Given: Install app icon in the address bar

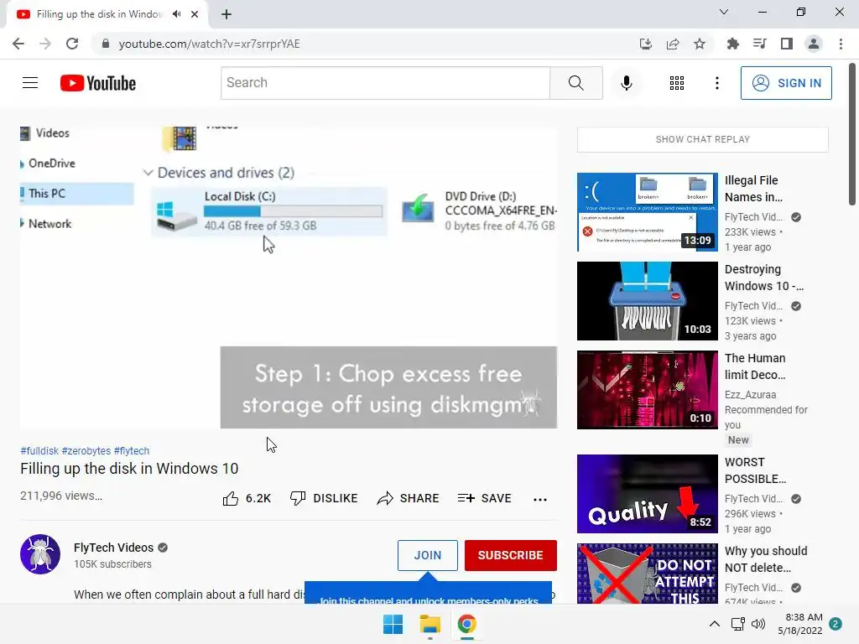Looking at the screenshot, I should 646,44.
